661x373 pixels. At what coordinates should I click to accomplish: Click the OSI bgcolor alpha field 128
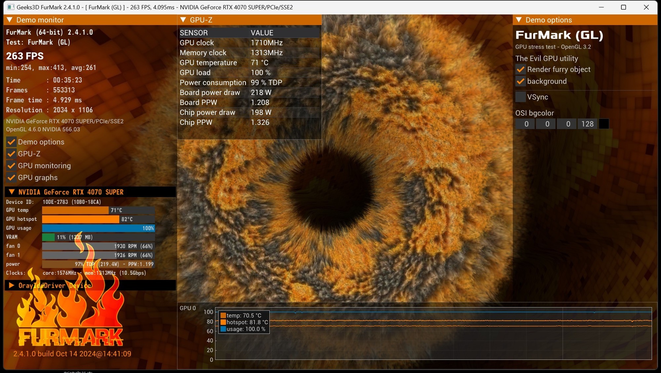click(x=587, y=124)
